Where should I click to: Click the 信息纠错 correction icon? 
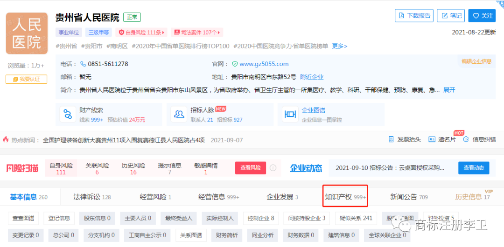tap(466, 140)
